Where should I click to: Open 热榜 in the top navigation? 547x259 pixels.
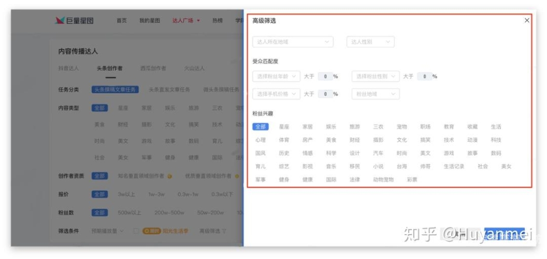(218, 21)
